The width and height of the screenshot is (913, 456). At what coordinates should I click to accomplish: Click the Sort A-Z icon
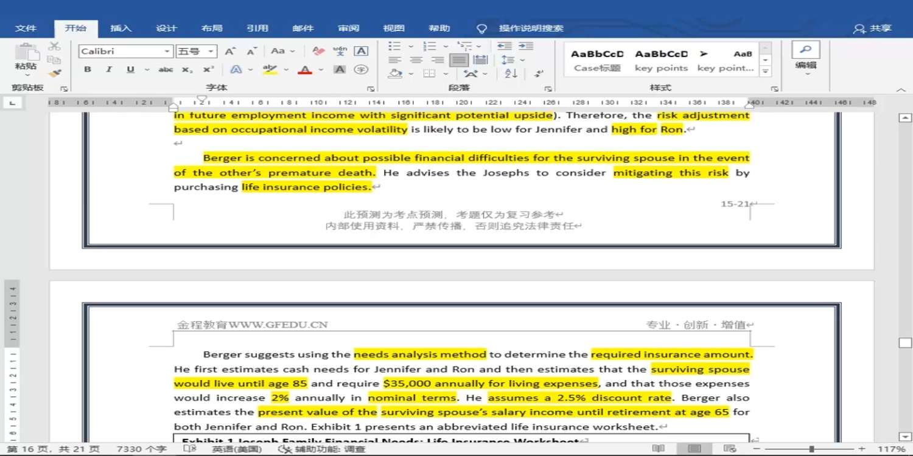pos(511,74)
